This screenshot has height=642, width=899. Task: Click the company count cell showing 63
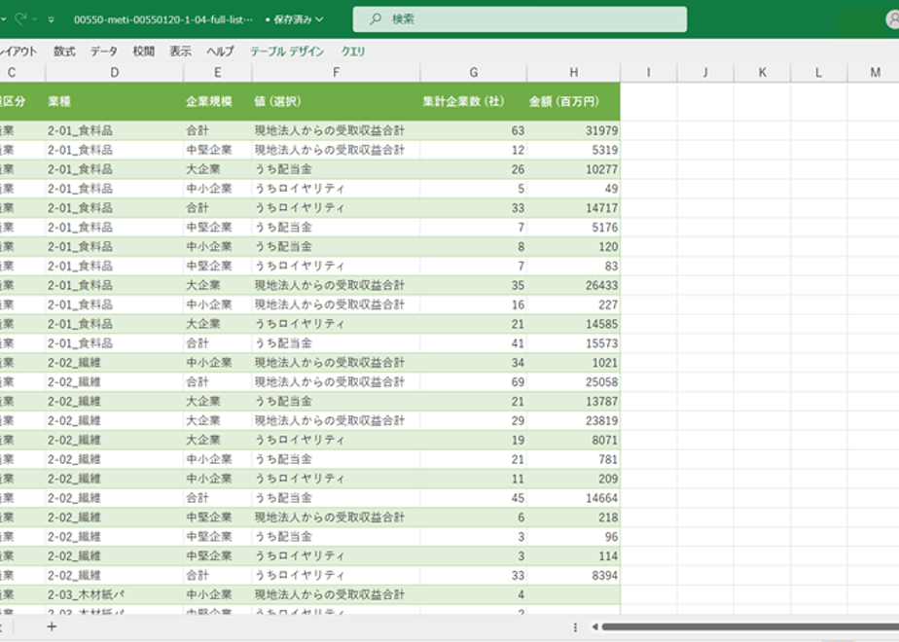click(474, 130)
